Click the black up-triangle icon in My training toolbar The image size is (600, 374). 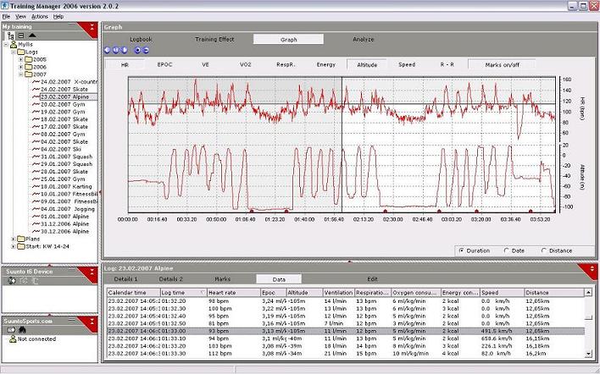pos(32,36)
